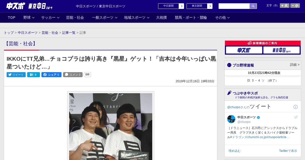The width and height of the screenshot is (305, 160).
Task: Open the 野球 menu
Action: pos(27,18)
